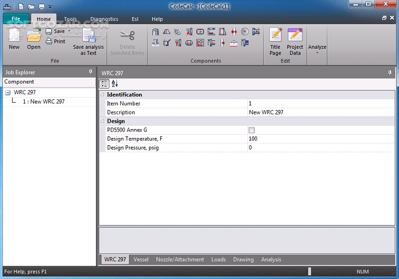This screenshot has width=399, height=279.
Task: Switch to the Nozzle/Attachment tab
Action: (x=180, y=260)
